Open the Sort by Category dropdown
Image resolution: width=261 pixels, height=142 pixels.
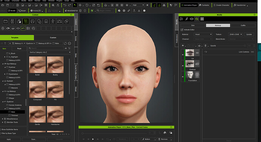click(50, 52)
